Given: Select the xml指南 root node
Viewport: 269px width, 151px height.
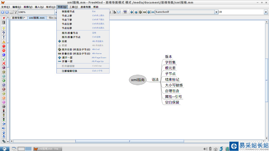Looking at the screenshot, I should [138, 80].
